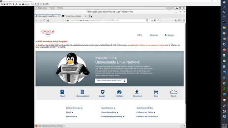The image size is (228, 128).
Task: Click the volume speaker icon in GNOME panel
Action: pyautogui.click(x=180, y=8)
